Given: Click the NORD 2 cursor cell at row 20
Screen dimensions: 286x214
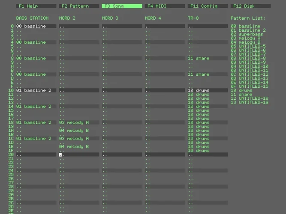Looking at the screenshot, I should pos(79,155).
